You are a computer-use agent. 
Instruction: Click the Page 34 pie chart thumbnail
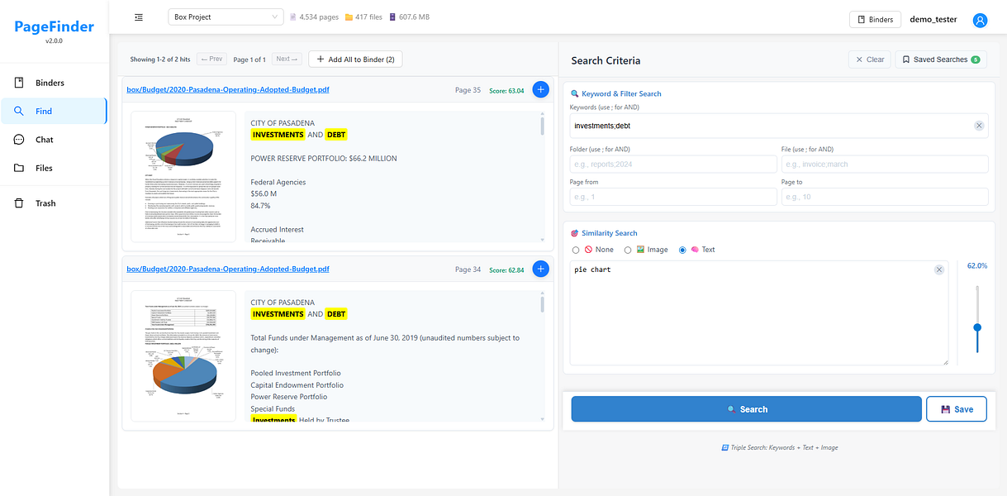[x=183, y=356]
